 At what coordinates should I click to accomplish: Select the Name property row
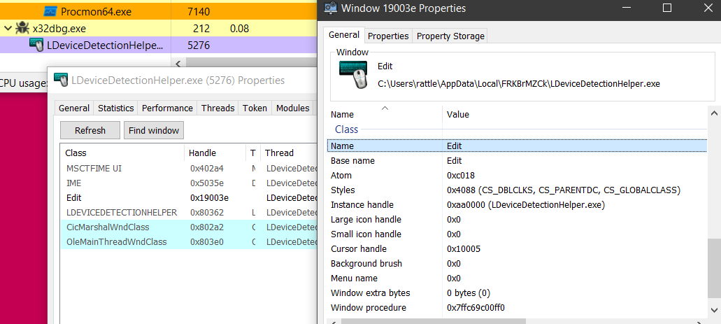click(x=517, y=146)
